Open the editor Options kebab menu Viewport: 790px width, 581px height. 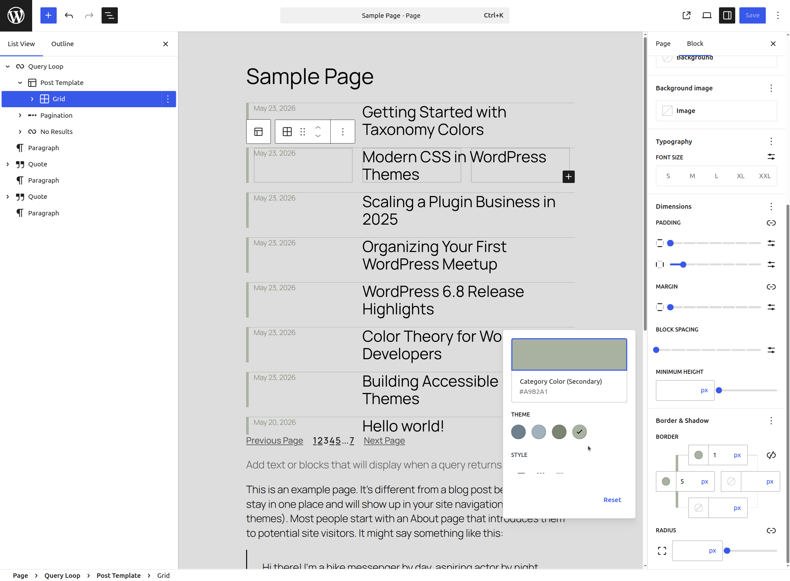778,16
